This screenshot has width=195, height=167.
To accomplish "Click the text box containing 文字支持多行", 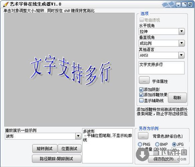I will [x=162, y=68].
